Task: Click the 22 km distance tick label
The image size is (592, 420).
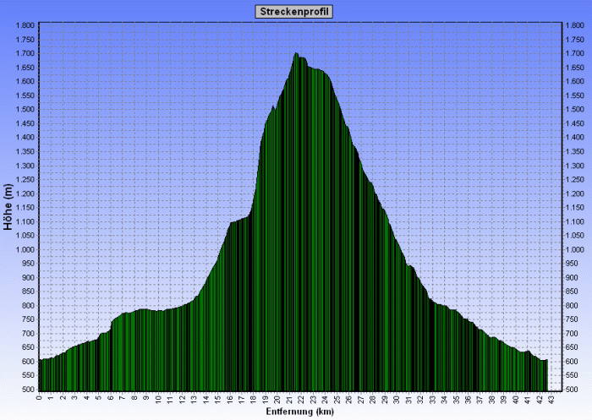Action: click(300, 399)
